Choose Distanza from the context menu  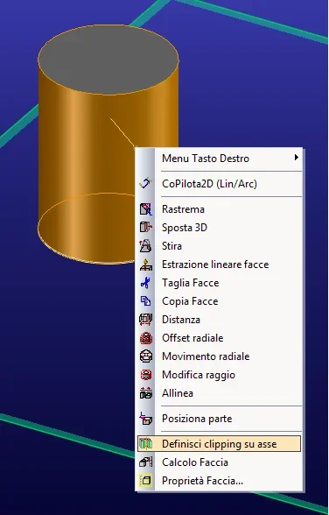219,320
